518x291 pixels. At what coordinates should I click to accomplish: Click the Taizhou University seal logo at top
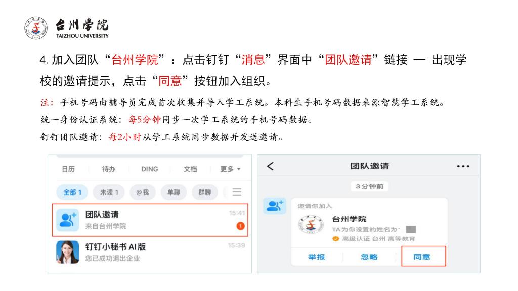pos(36,28)
